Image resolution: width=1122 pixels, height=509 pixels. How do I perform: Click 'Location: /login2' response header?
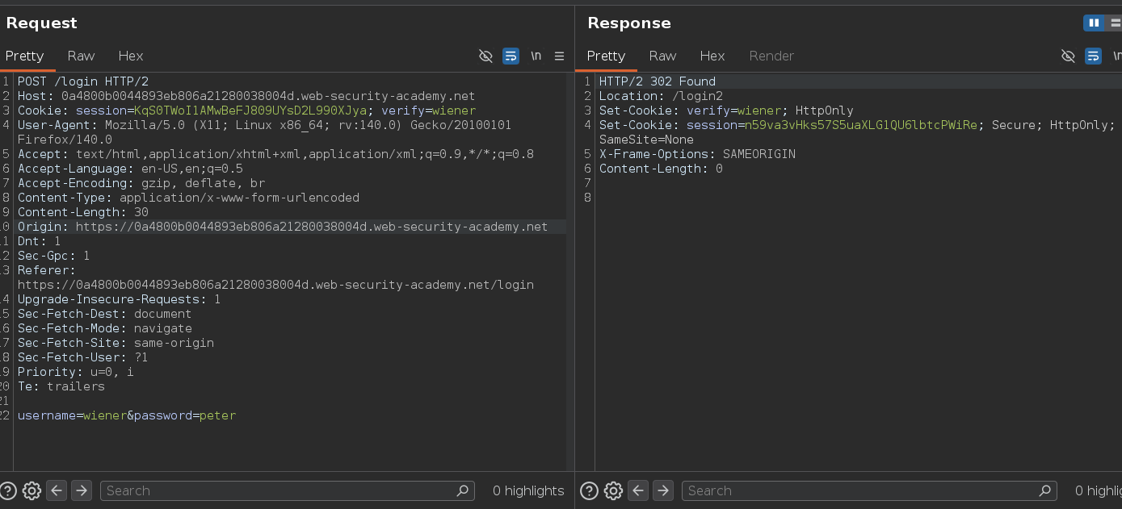click(661, 96)
